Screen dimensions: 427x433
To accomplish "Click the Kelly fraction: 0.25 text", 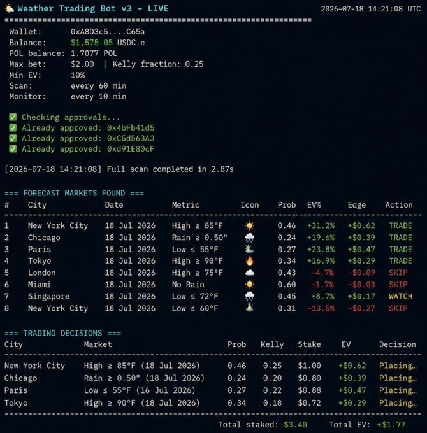I will (x=158, y=64).
